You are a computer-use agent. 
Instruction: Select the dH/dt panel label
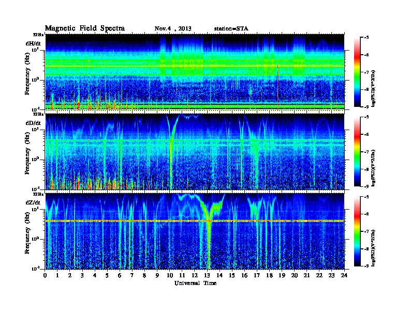click(x=33, y=43)
